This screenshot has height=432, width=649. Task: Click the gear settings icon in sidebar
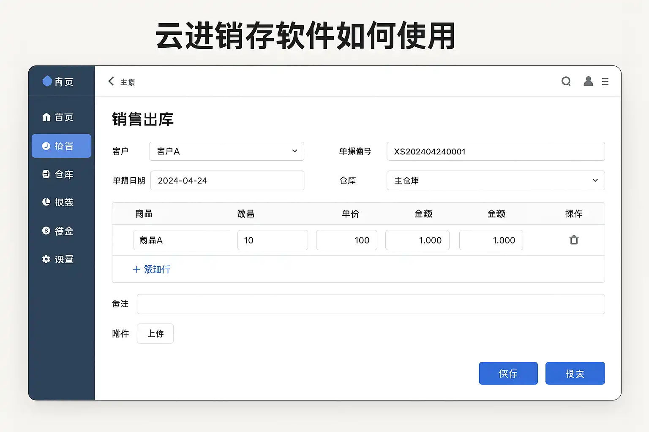46,259
